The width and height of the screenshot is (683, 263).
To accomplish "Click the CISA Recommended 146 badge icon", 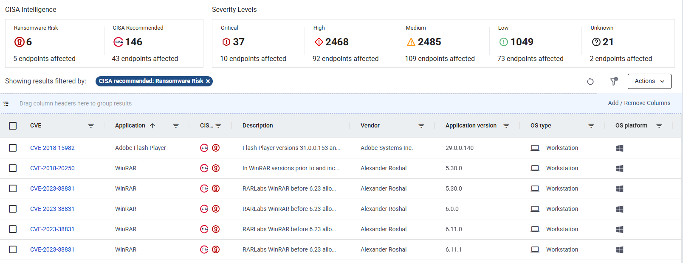I will pyautogui.click(x=118, y=42).
